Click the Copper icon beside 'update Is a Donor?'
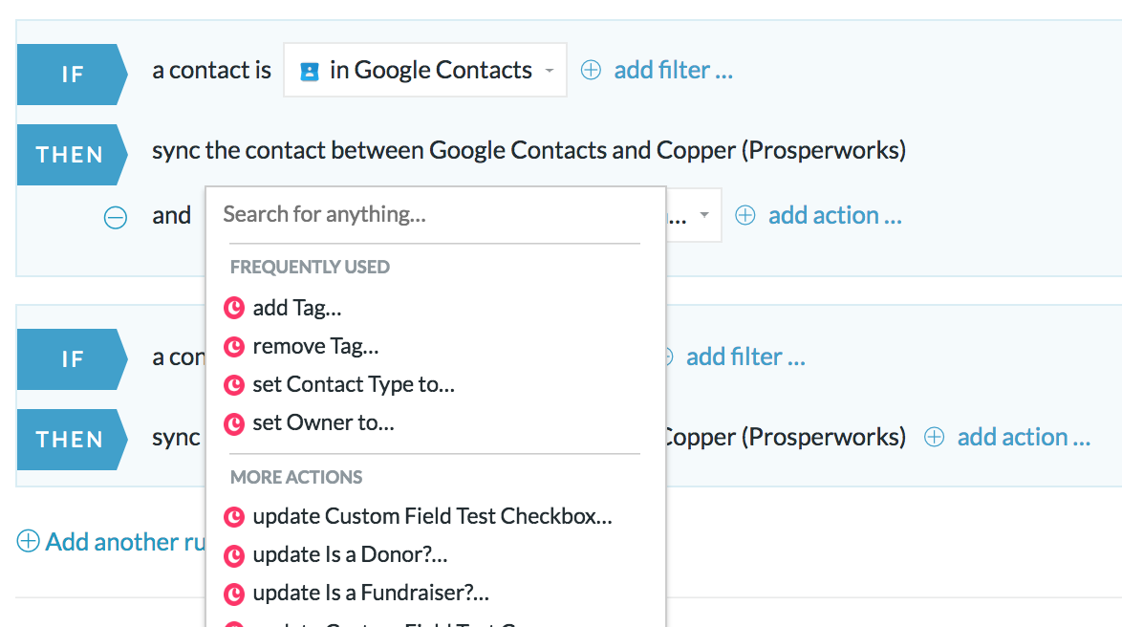Viewport: 1122px width, 627px height. 234,555
